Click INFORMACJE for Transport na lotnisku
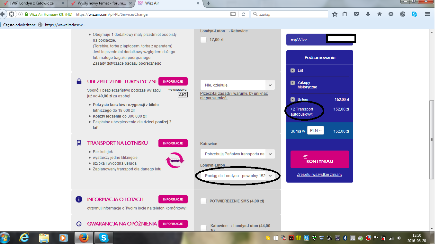This screenshot has width=439, height=246. click(173, 143)
